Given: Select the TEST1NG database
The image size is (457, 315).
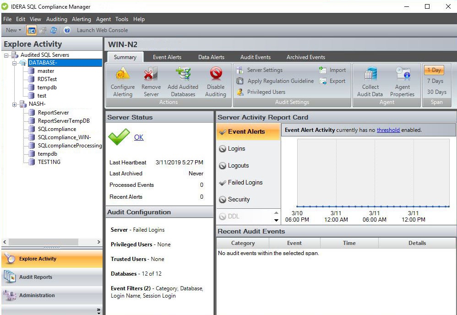Looking at the screenshot, I should [49, 162].
